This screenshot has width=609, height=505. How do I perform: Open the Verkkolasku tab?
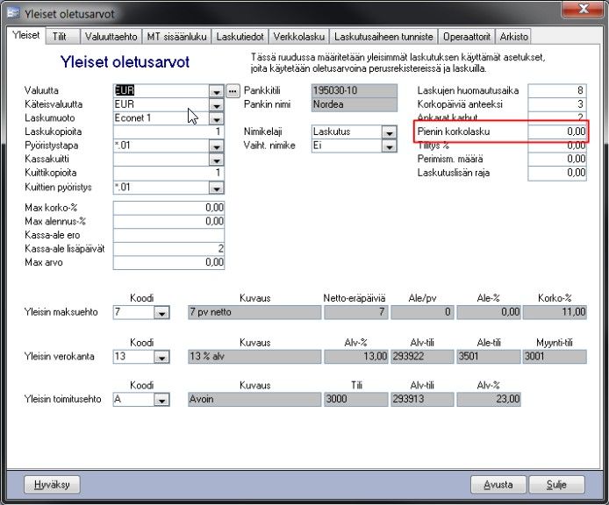click(x=299, y=37)
